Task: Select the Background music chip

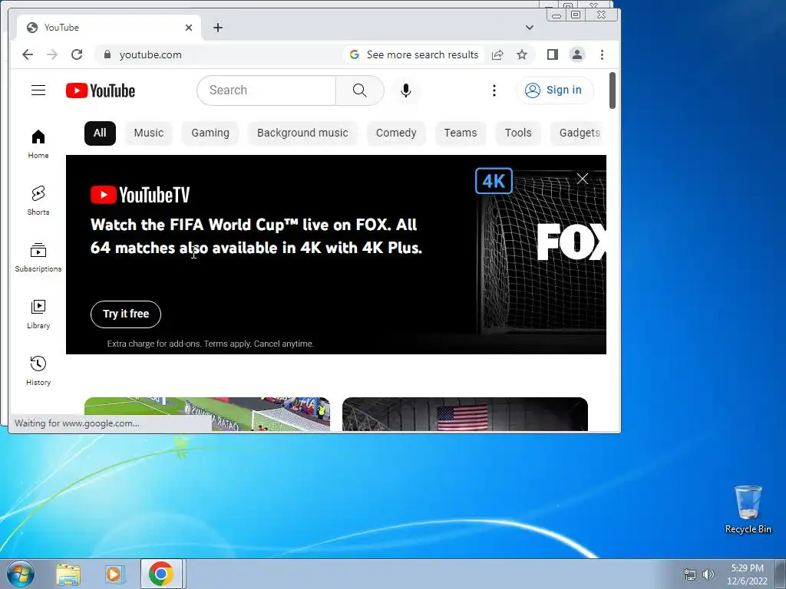Action: point(302,133)
